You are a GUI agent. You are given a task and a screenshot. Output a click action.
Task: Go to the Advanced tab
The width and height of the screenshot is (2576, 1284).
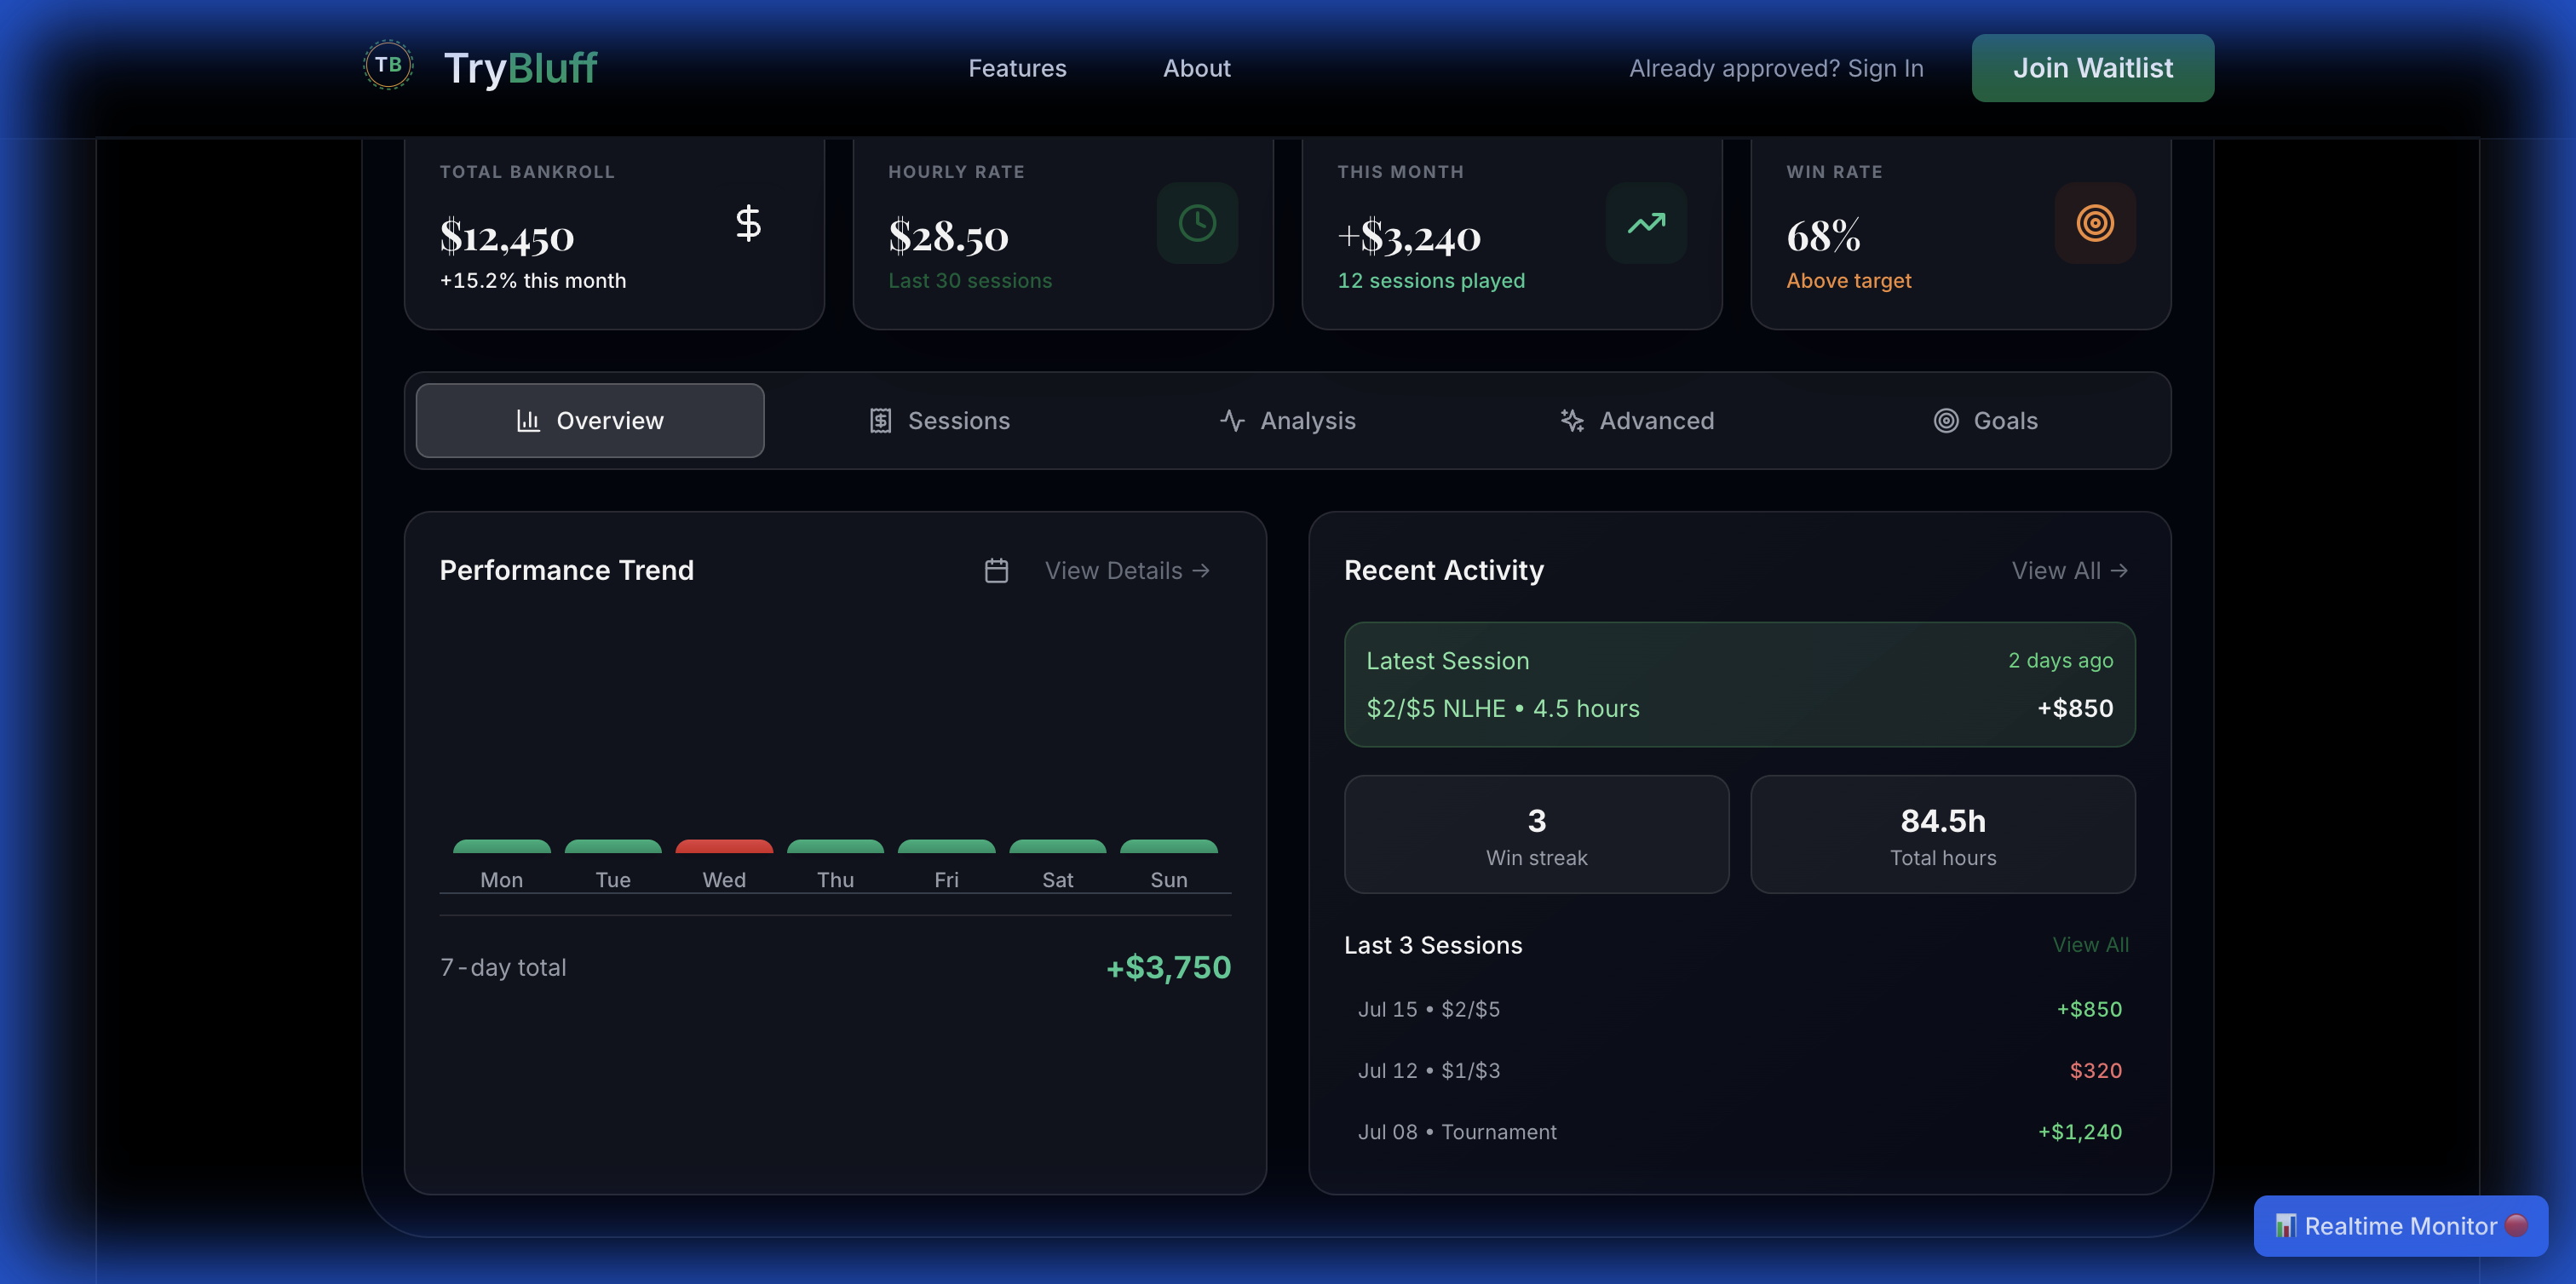1637,421
